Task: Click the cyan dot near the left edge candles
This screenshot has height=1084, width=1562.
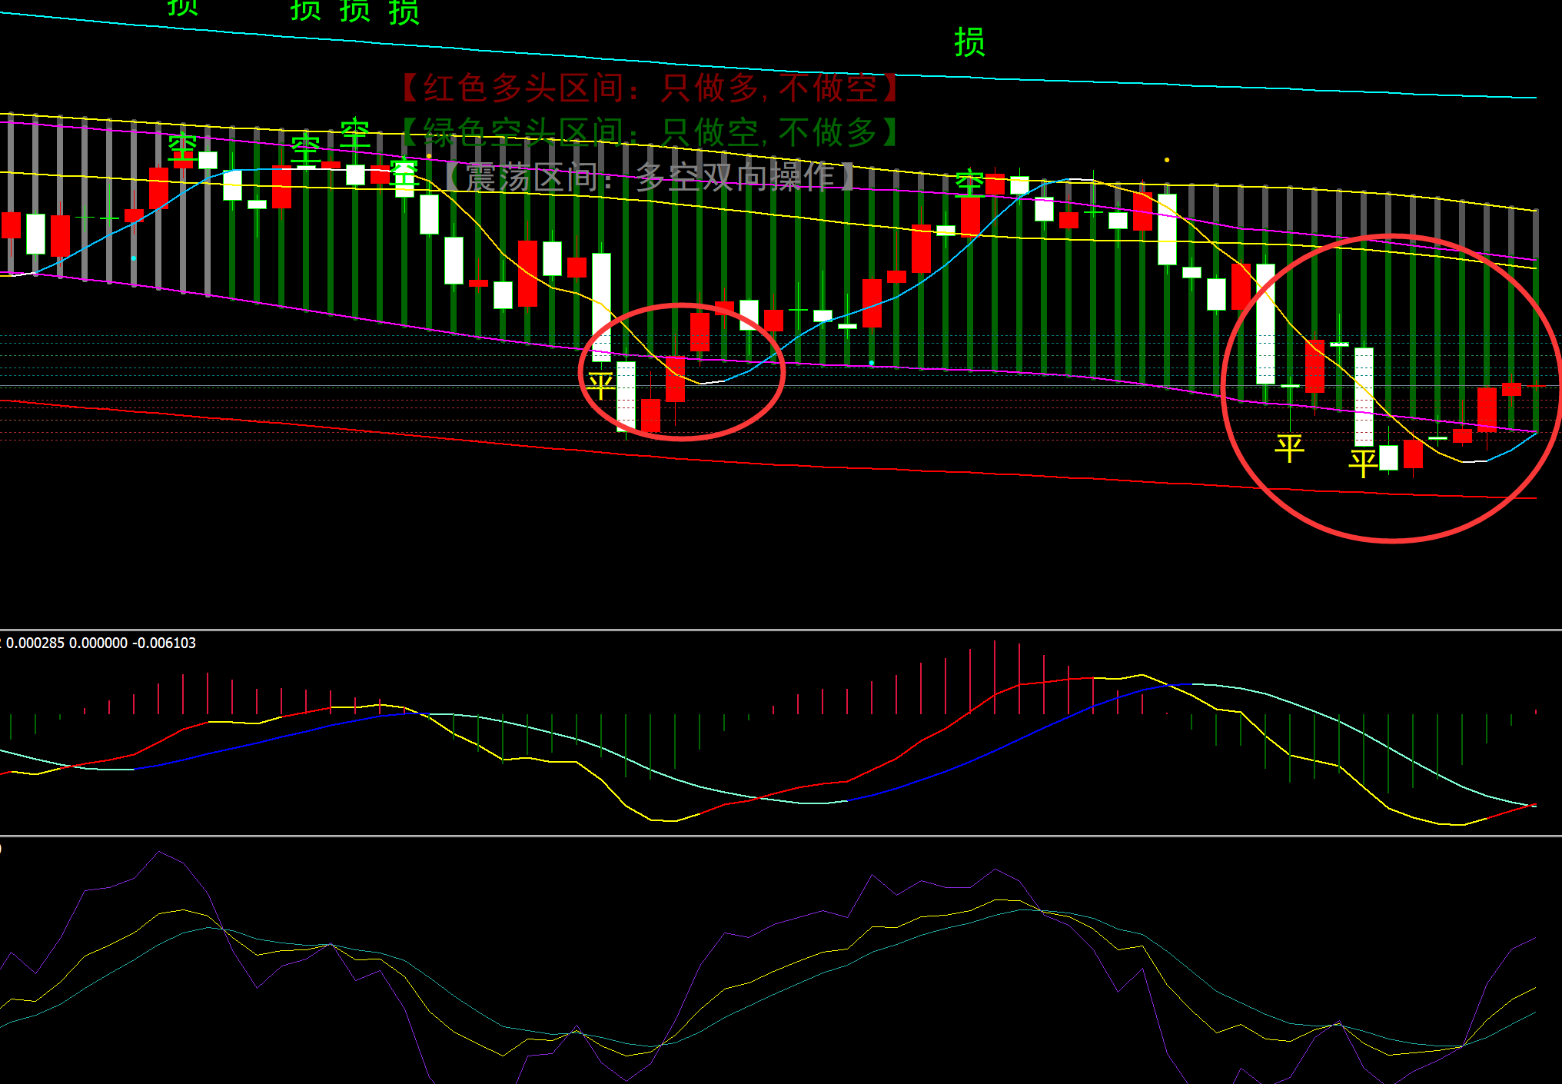Action: point(134,258)
